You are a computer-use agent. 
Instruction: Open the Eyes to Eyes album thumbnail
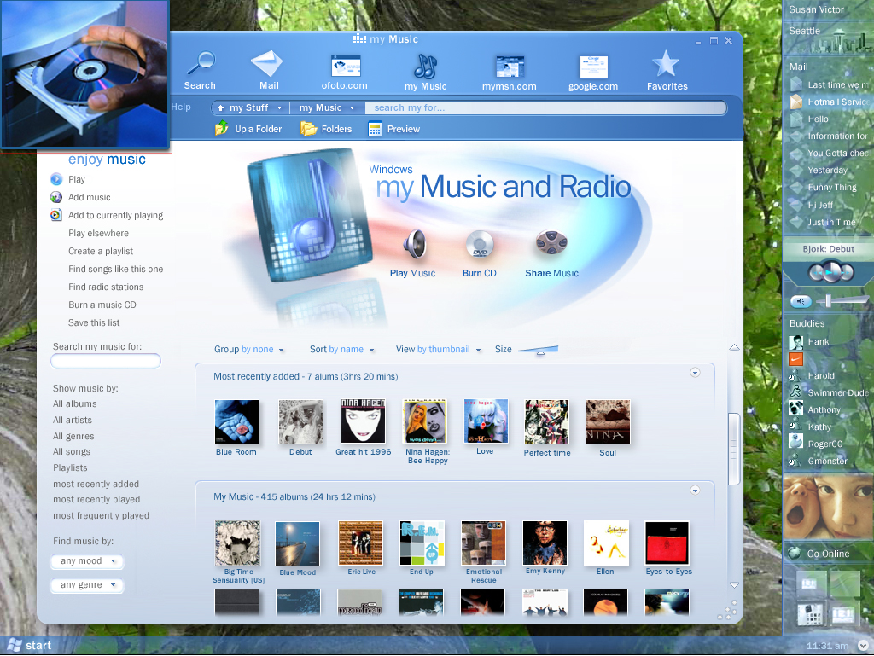pos(667,543)
